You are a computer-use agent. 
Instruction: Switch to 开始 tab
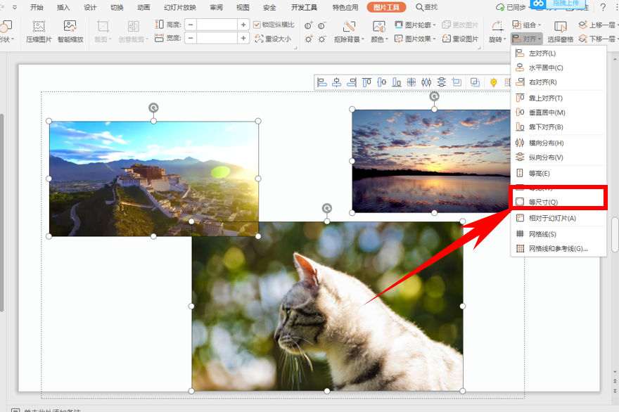click(37, 7)
